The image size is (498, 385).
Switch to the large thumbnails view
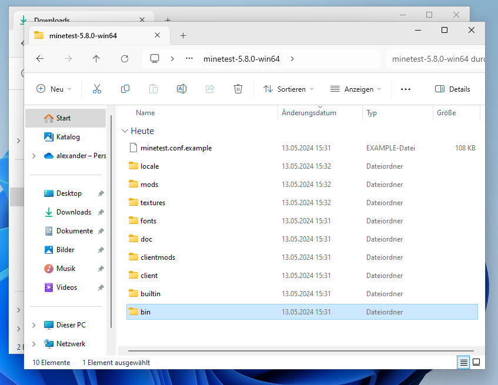tap(476, 362)
